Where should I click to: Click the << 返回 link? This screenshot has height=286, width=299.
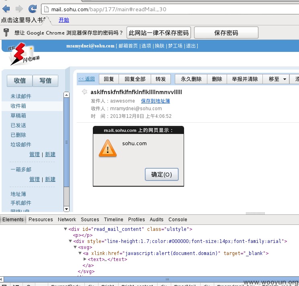tap(86, 79)
